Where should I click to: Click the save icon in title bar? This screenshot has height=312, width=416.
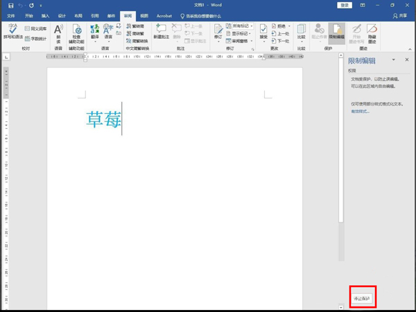tap(10, 5)
